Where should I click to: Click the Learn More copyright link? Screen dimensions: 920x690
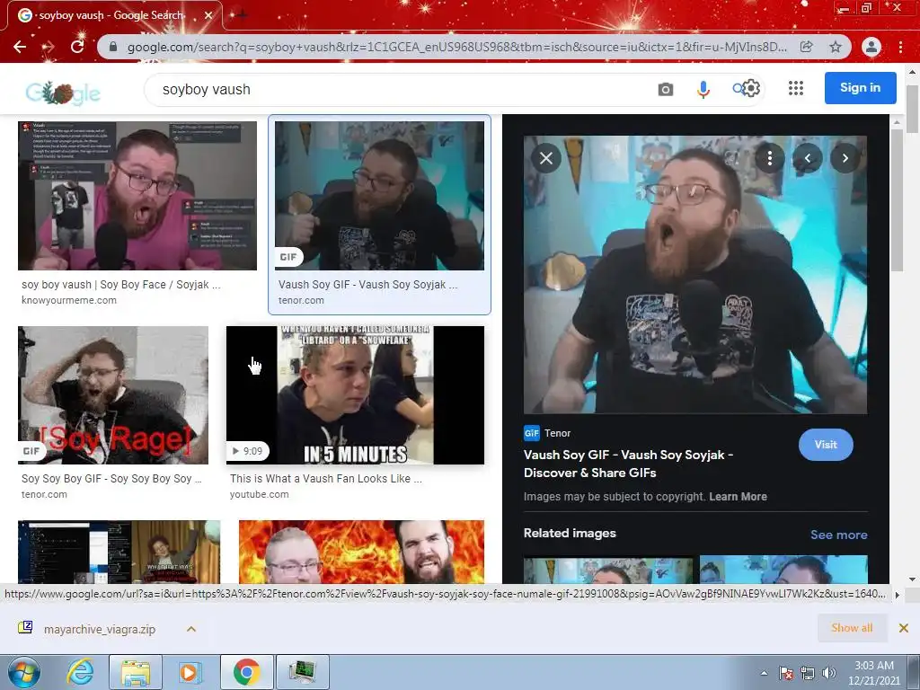pos(738,496)
